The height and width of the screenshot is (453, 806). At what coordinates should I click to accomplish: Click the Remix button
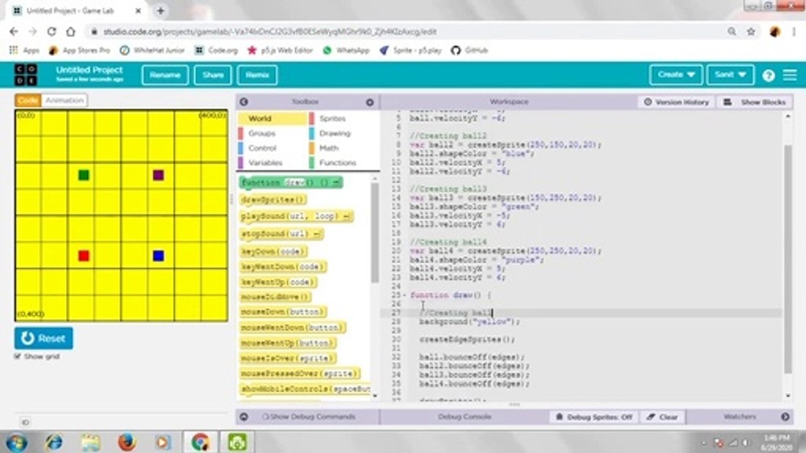(x=257, y=75)
